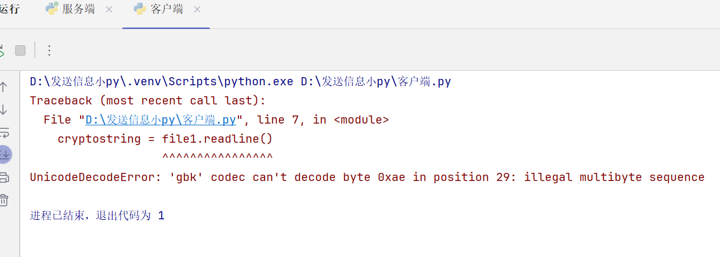Viewport: 720px width, 257px height.
Task: Switch to the 服务端 run tab
Action: [x=78, y=9]
